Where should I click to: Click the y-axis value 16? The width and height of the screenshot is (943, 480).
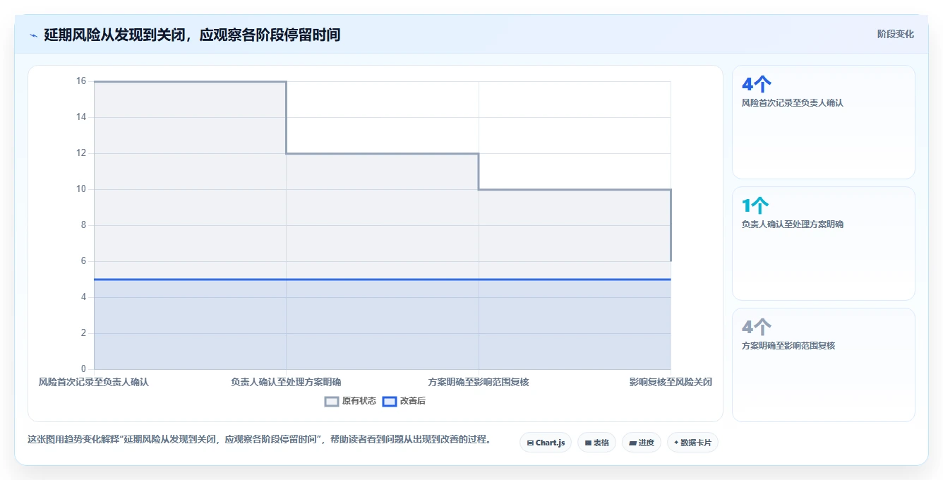pyautogui.click(x=81, y=81)
